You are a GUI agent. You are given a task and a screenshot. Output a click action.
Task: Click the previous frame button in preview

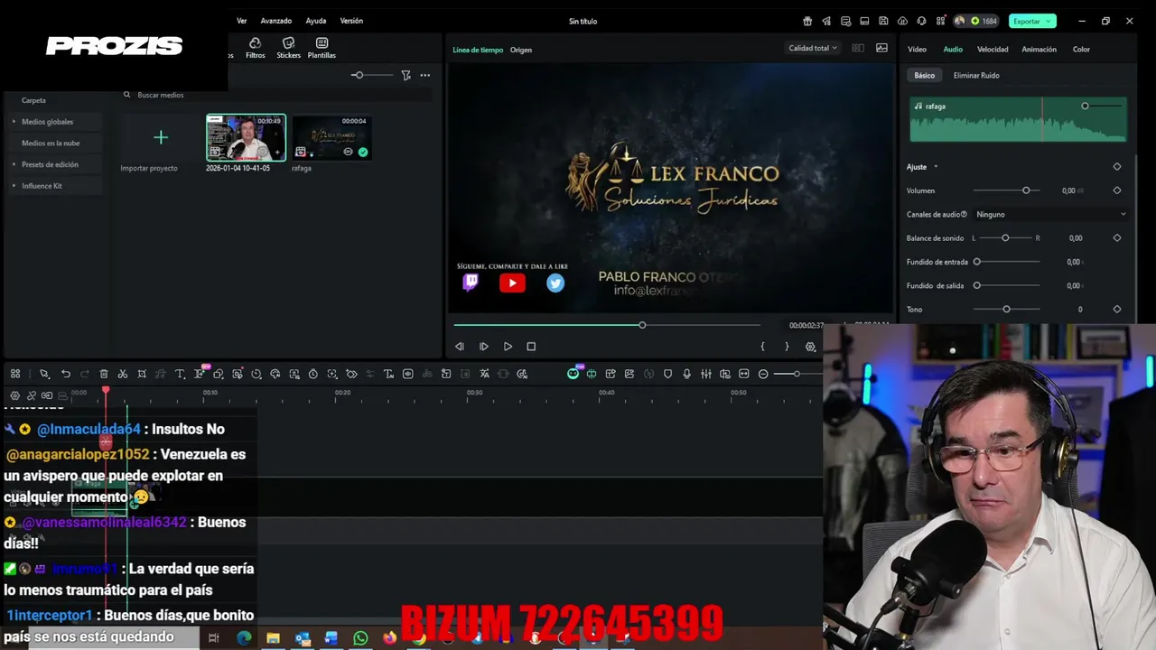(459, 346)
